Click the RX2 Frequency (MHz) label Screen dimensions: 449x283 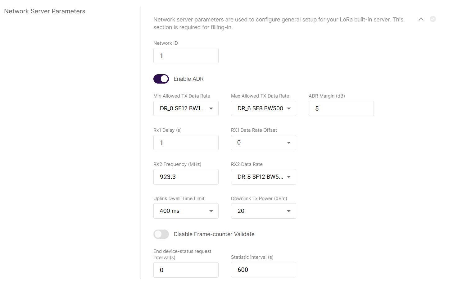(x=177, y=164)
